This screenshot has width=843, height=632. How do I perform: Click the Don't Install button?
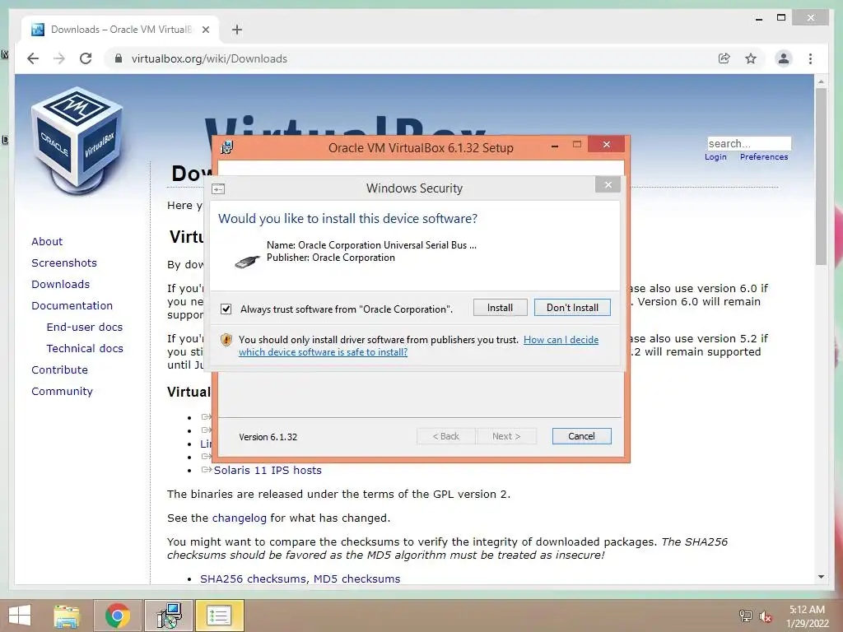click(x=572, y=308)
